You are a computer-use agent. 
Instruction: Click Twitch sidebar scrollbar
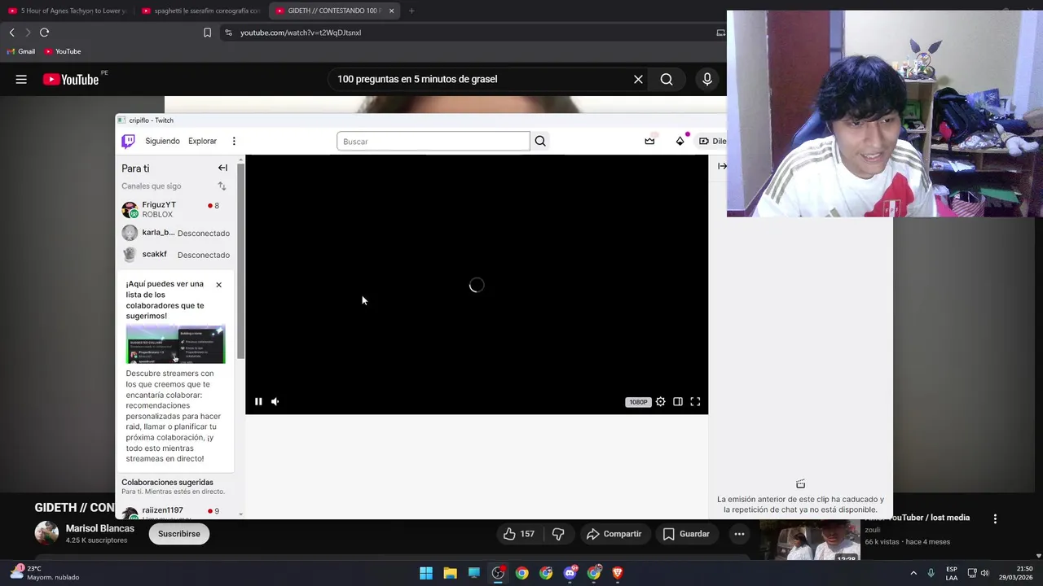pyautogui.click(x=240, y=260)
